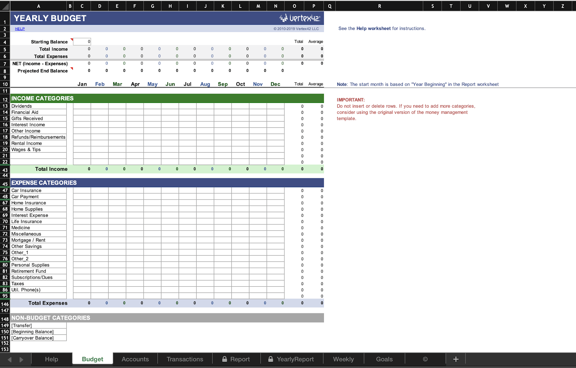The image size is (576, 368).
Task: Click the lock icon on the Report tab
Action: tap(224, 359)
